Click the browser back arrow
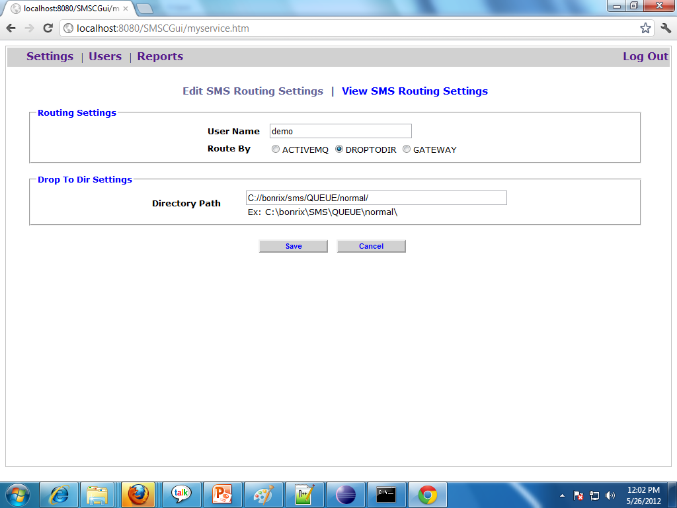The width and height of the screenshot is (677, 508). point(11,28)
